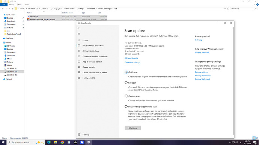The height and width of the screenshot is (145, 259).
Task: Select amindez24_source_and_exe_builder archive icon
Action: pos(28,19)
